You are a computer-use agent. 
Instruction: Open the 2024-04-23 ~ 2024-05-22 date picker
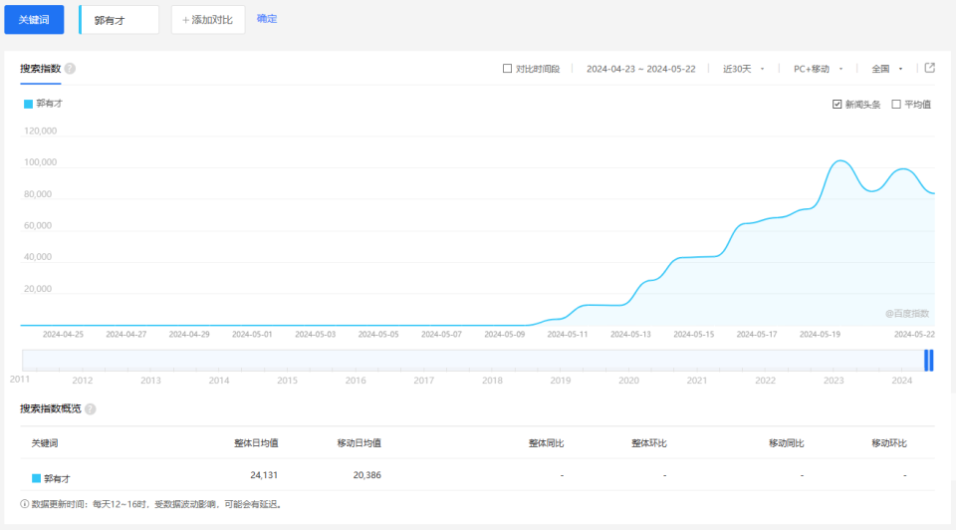coord(640,69)
